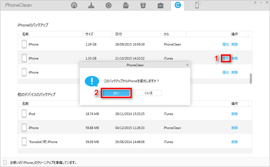The width and height of the screenshot is (270, 167).
Task: Open the Internet Clean globe icon
Action: pos(109,5)
